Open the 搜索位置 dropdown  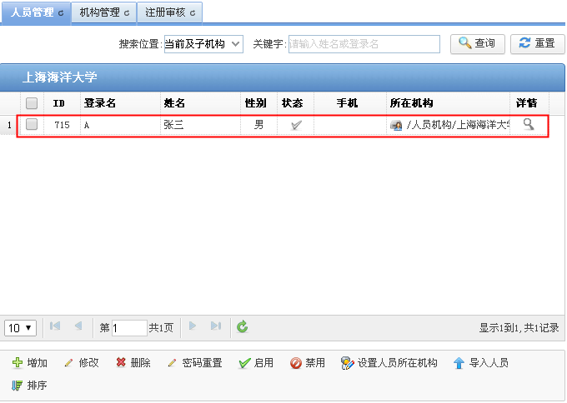(203, 43)
